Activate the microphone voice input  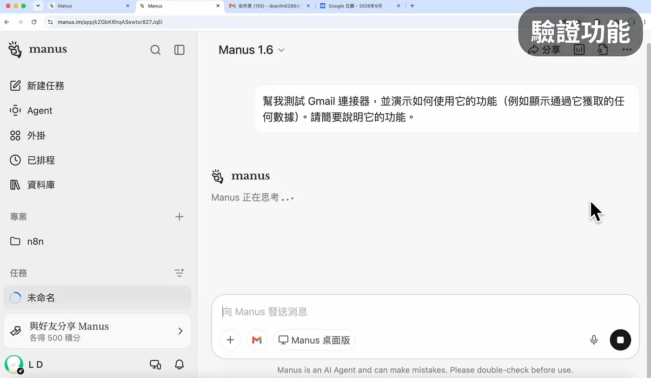tap(594, 340)
